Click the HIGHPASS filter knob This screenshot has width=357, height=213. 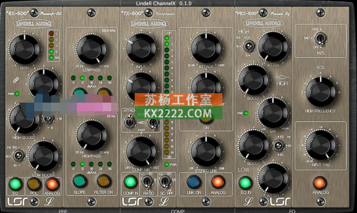(91, 135)
